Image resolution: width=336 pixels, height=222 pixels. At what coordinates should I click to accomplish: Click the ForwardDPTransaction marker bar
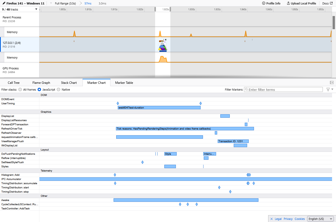246,124
